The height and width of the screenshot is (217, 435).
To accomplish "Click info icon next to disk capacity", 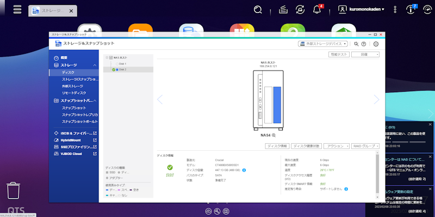I will [x=244, y=170].
